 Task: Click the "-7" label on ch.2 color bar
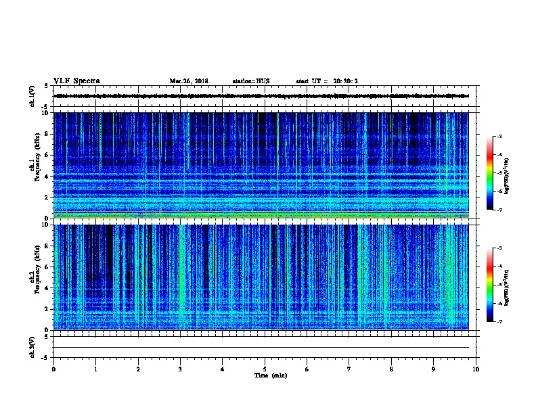tap(499, 322)
